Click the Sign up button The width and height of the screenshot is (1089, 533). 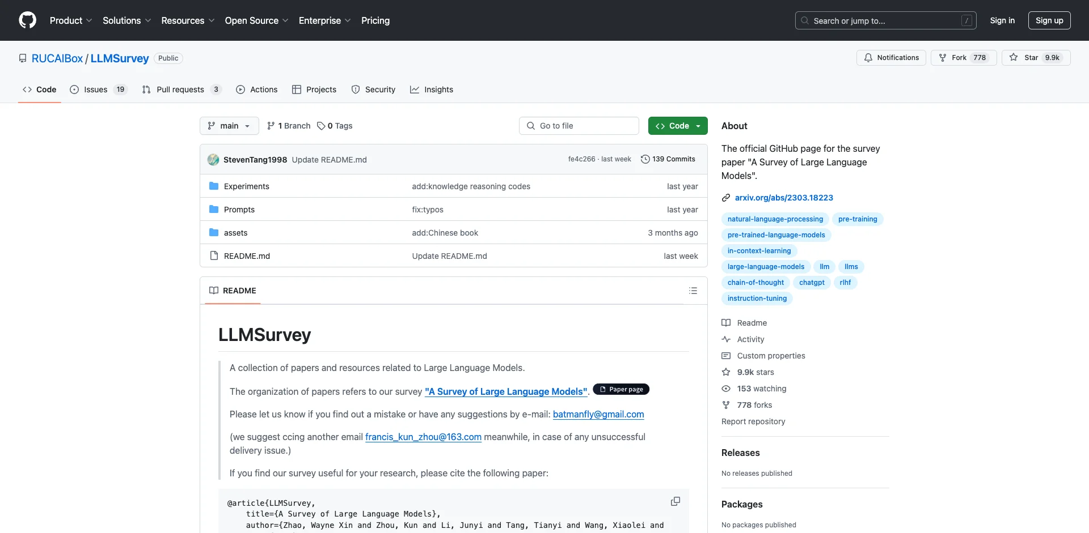(1049, 20)
